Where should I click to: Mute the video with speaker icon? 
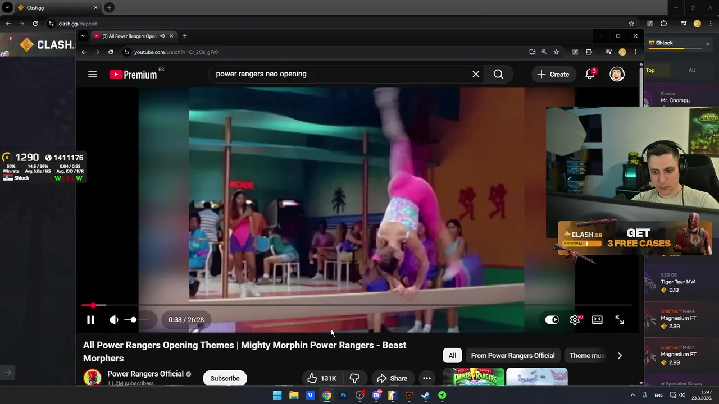(x=114, y=320)
